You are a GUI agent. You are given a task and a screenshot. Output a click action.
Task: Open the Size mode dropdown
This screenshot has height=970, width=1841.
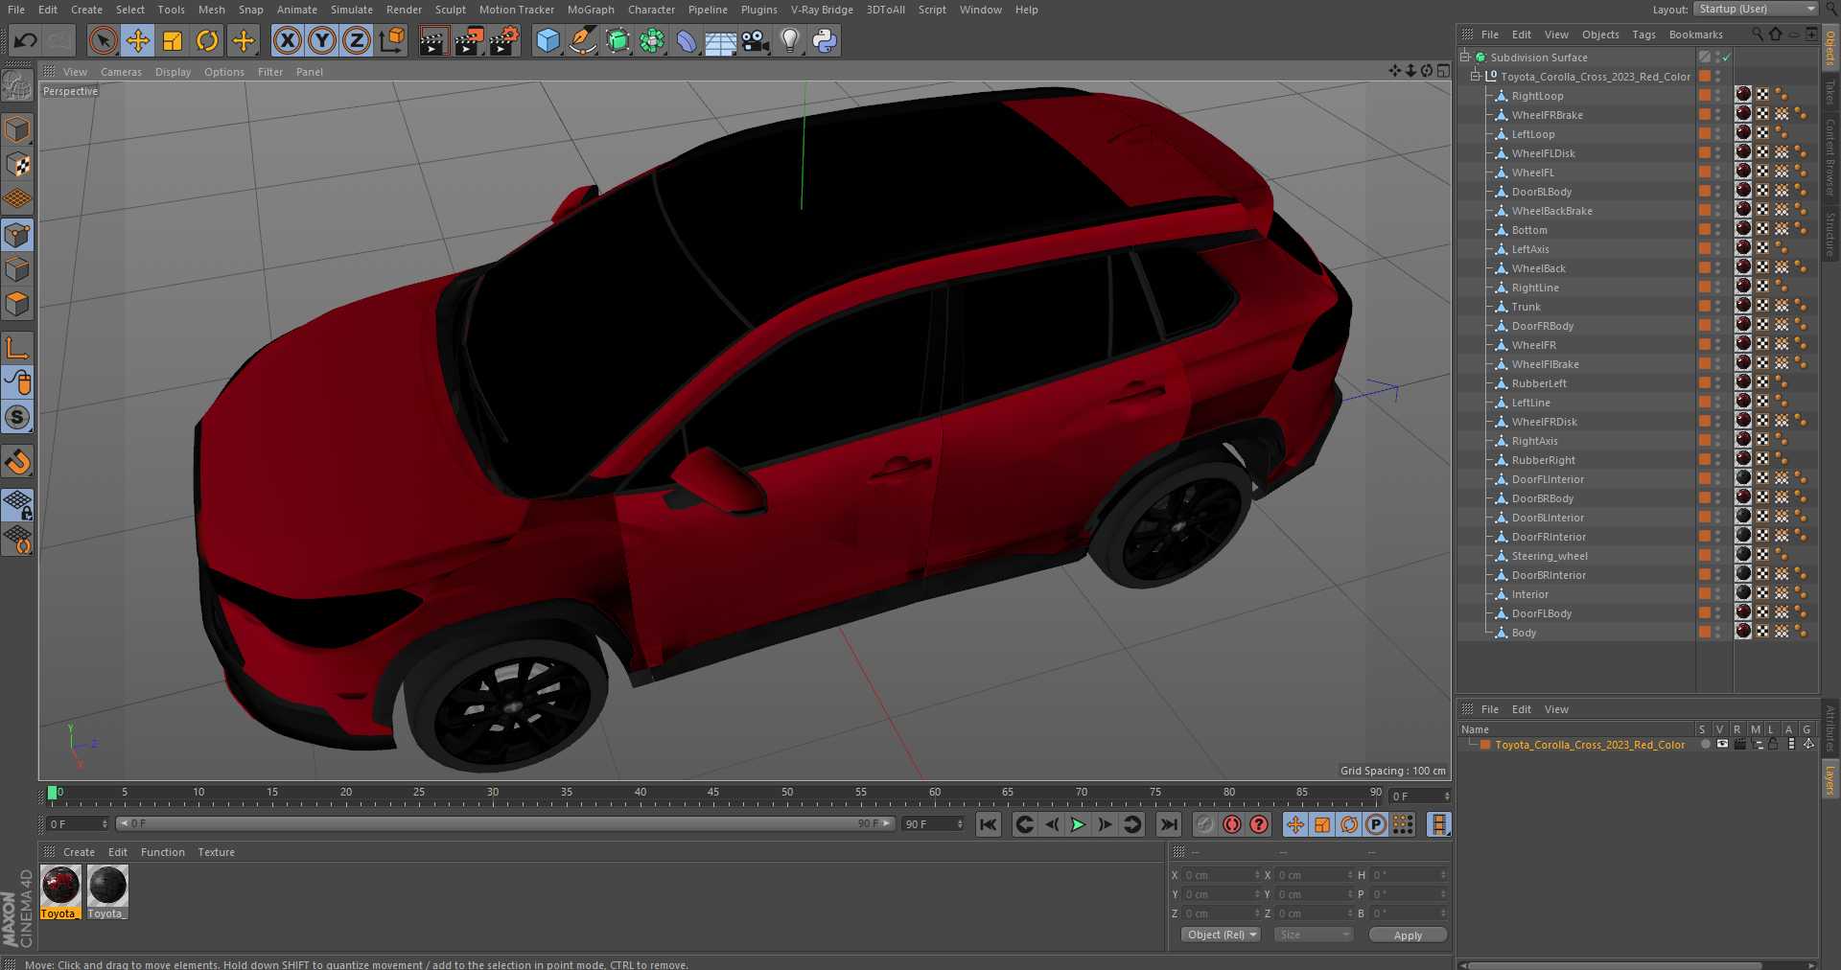click(x=1313, y=935)
